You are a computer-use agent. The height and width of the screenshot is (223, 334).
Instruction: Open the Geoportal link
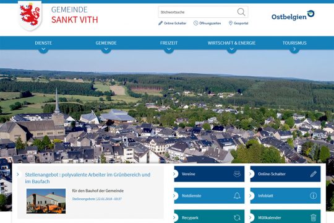click(241, 24)
